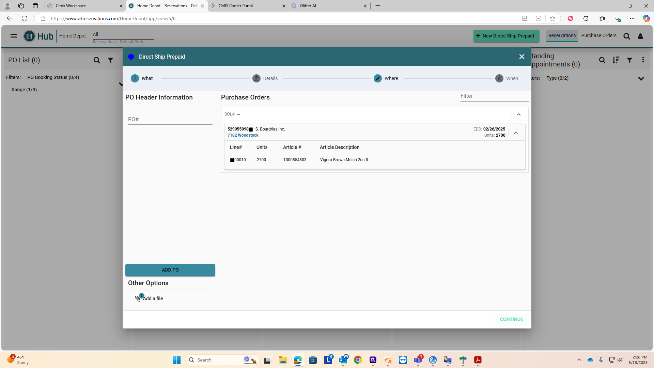Open browser extensions puzzle icon
The width and height of the screenshot is (654, 368).
586,18
